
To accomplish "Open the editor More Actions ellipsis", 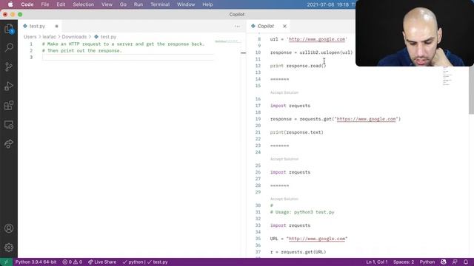I will point(237,27).
